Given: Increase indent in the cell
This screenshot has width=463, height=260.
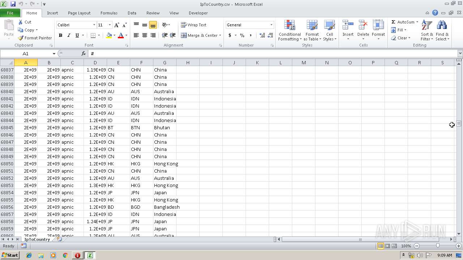Looking at the screenshot, I should (173, 35).
